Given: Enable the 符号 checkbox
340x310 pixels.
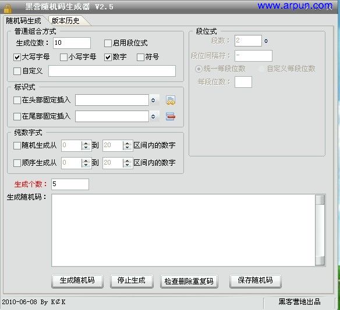Looking at the screenshot, I should pyautogui.click(x=140, y=57).
